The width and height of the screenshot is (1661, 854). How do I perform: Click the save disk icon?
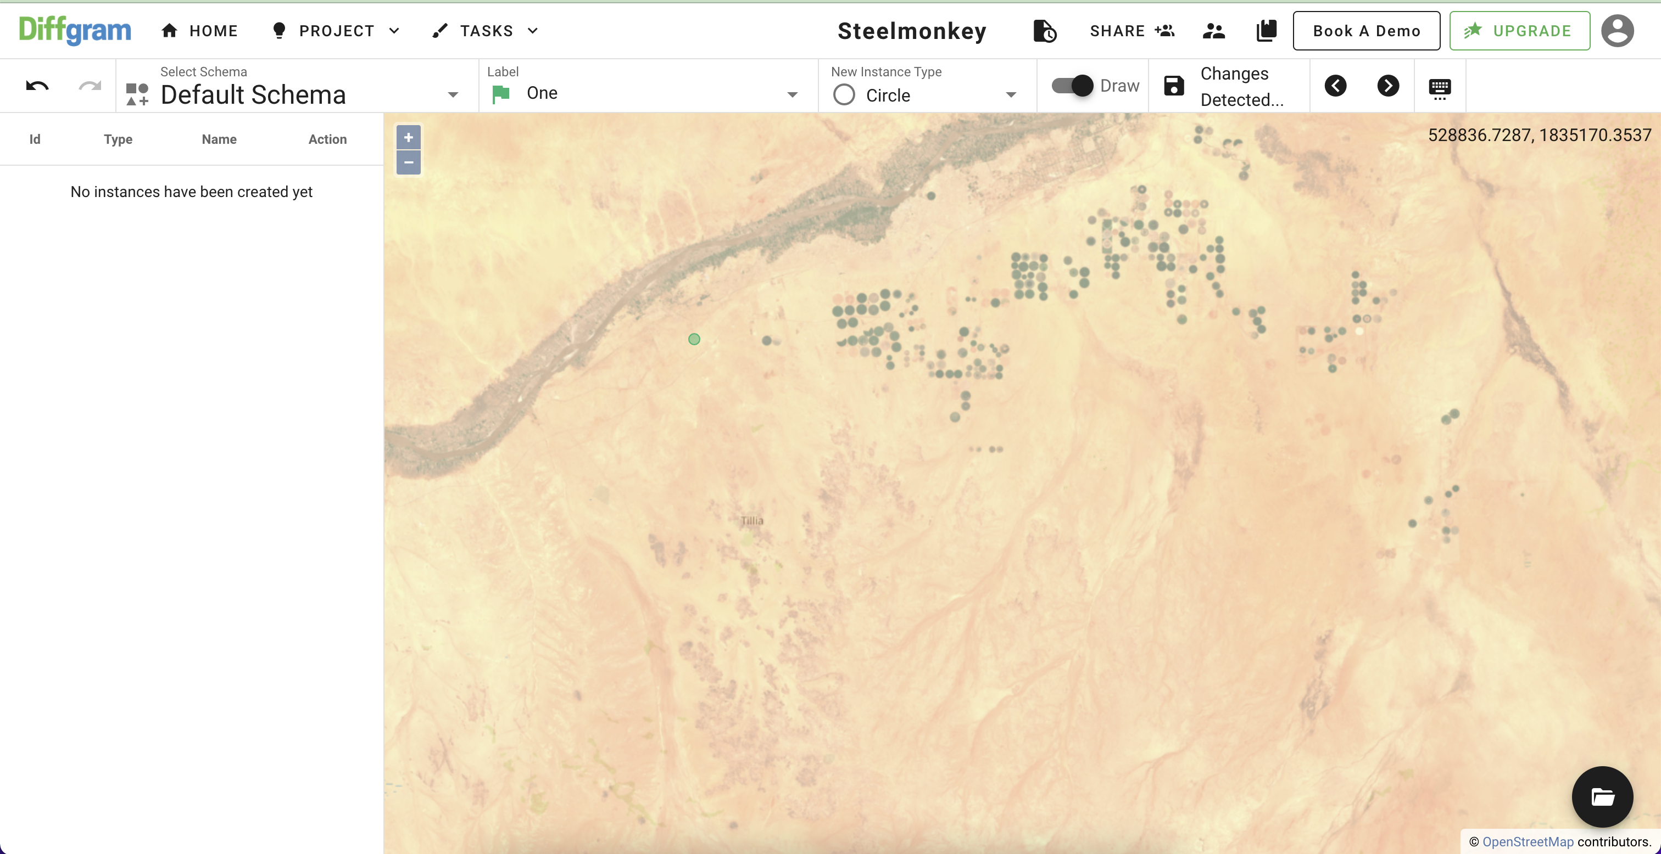pos(1174,86)
